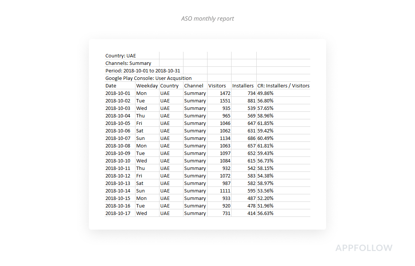Click the Installers column header

click(x=243, y=86)
